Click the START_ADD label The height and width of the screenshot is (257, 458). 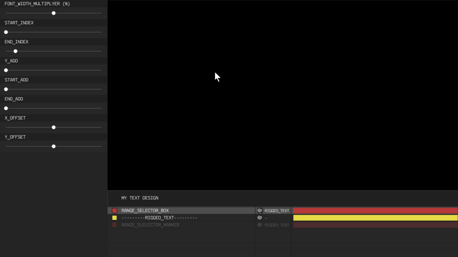(x=16, y=80)
